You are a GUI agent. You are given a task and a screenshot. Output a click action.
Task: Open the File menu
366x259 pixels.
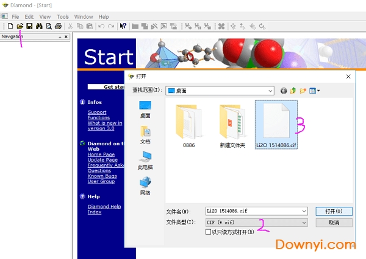15,16
